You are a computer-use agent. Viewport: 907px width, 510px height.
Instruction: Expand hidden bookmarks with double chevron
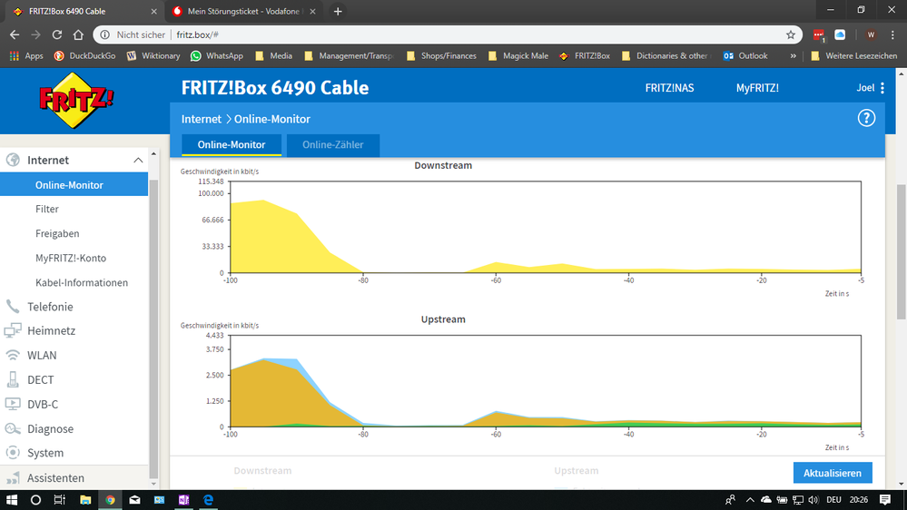[793, 56]
